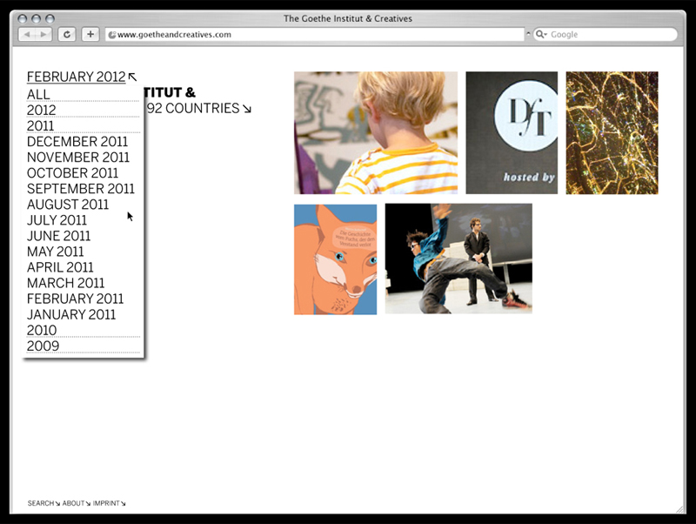696x524 pixels.
Task: Open the ABOUT link in footer
Action: point(77,503)
